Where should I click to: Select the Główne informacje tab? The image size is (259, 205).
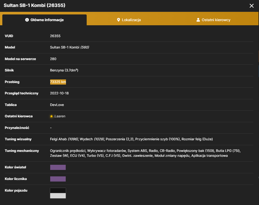[44, 20]
